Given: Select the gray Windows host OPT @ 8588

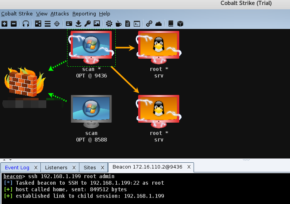Looking at the screenshot, I should [x=91, y=111].
